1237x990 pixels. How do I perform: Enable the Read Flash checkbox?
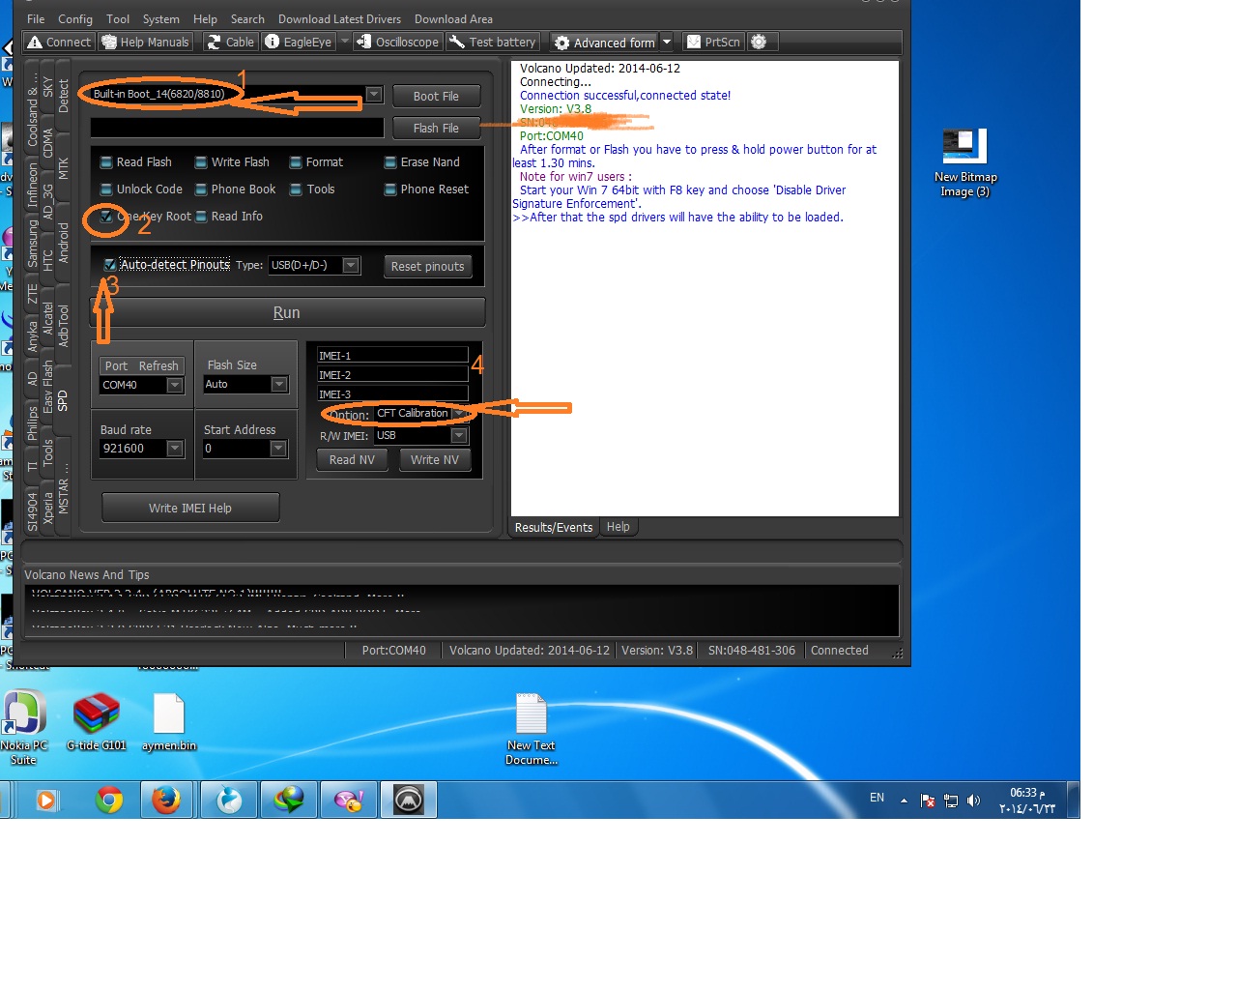(106, 162)
